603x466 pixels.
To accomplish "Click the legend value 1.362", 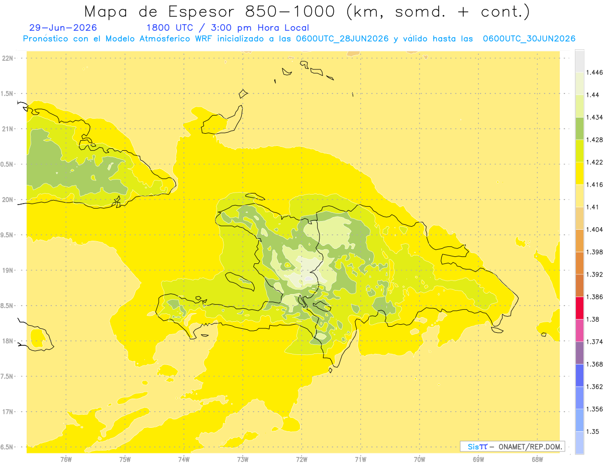I will point(594,387).
